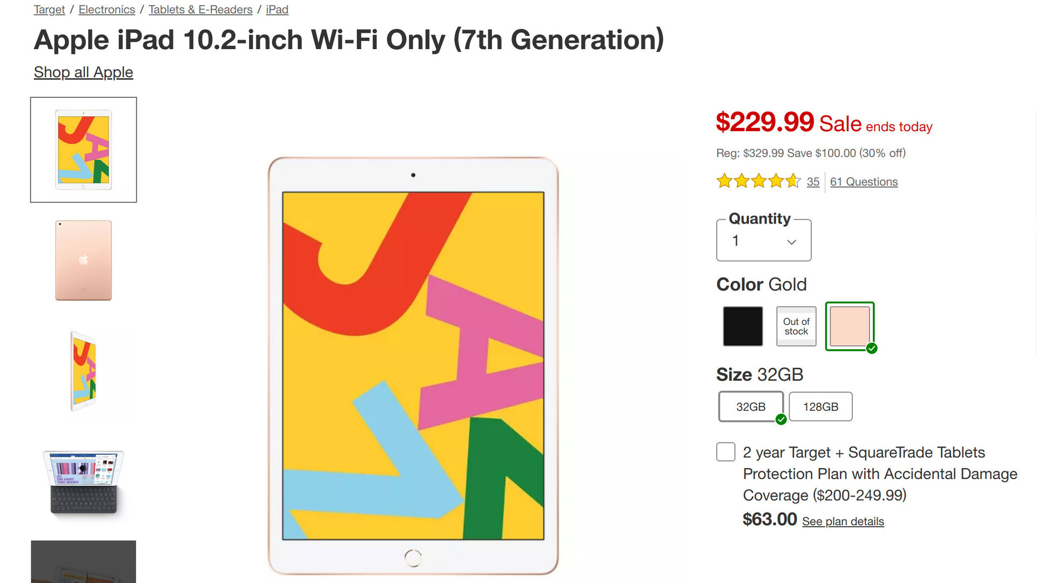View the 61 Questions section
Image resolution: width=1037 pixels, height=583 pixels.
864,182
